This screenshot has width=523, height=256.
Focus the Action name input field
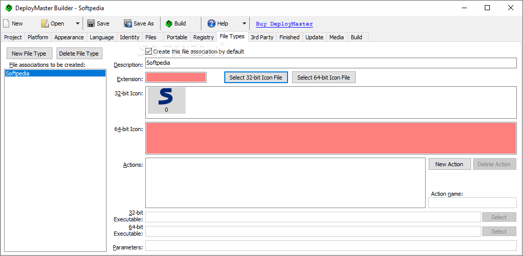coord(473,202)
